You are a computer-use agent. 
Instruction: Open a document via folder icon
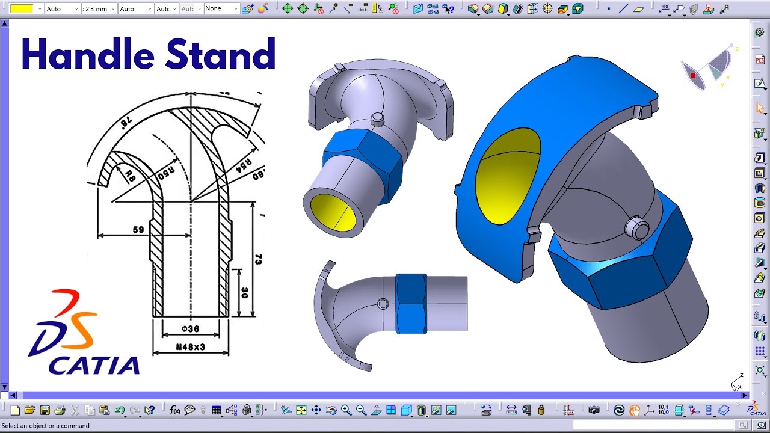pos(30,410)
